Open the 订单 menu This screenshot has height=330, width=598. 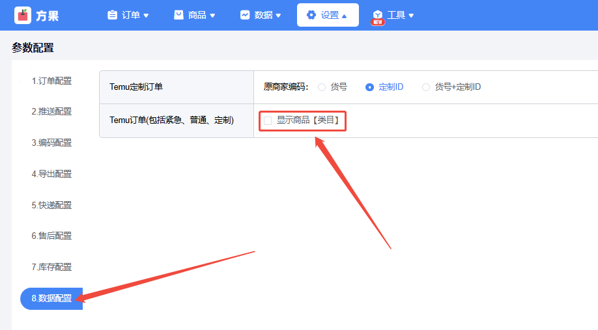[x=128, y=15]
